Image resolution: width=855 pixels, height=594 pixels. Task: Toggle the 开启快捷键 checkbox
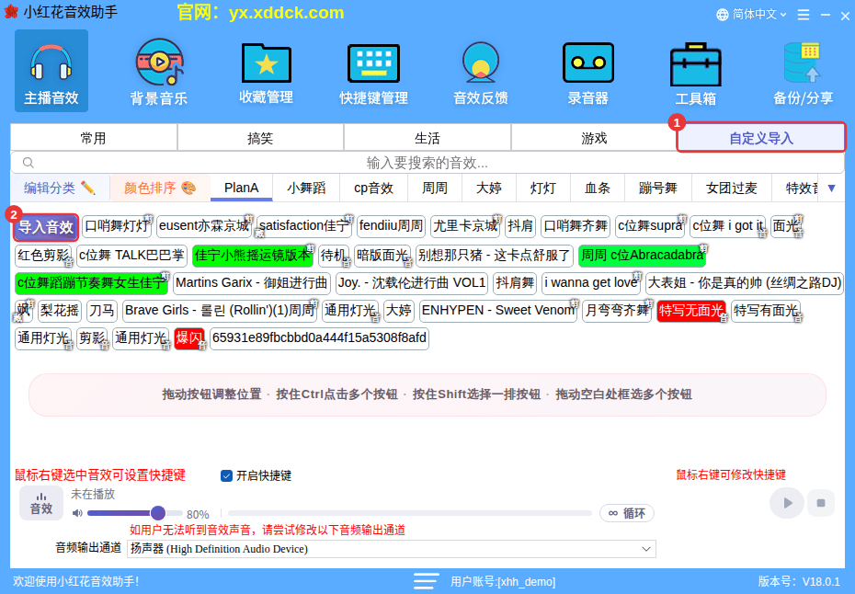click(226, 475)
